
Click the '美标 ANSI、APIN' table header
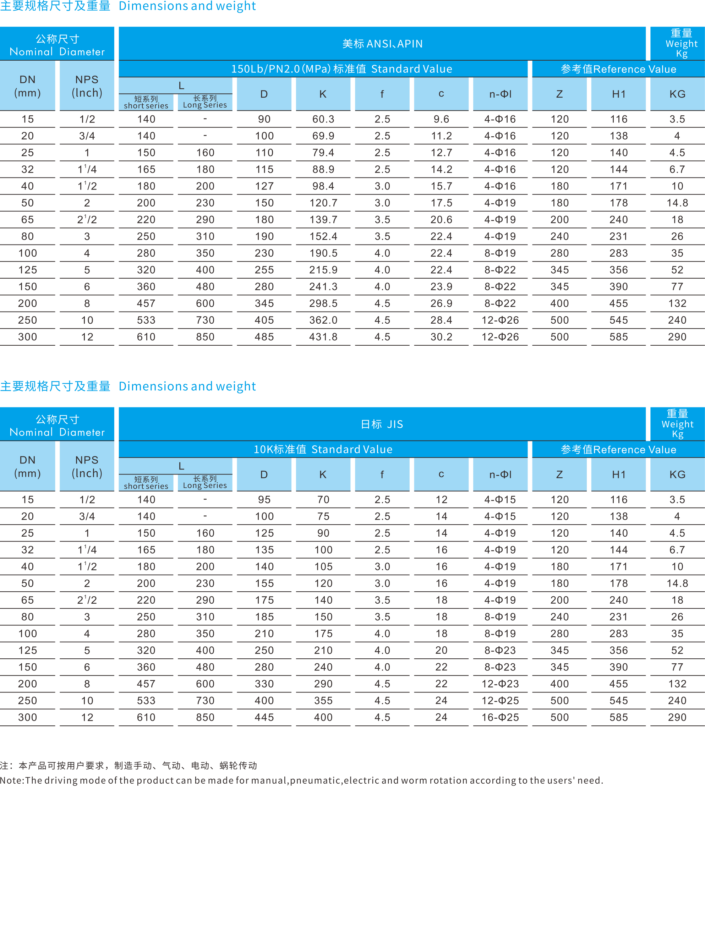[x=382, y=44]
